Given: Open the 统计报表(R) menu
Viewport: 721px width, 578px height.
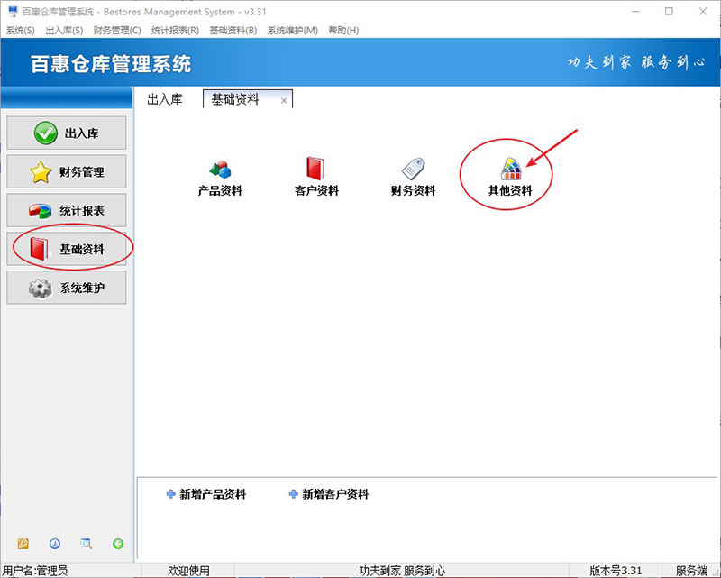Looking at the screenshot, I should pyautogui.click(x=175, y=30).
